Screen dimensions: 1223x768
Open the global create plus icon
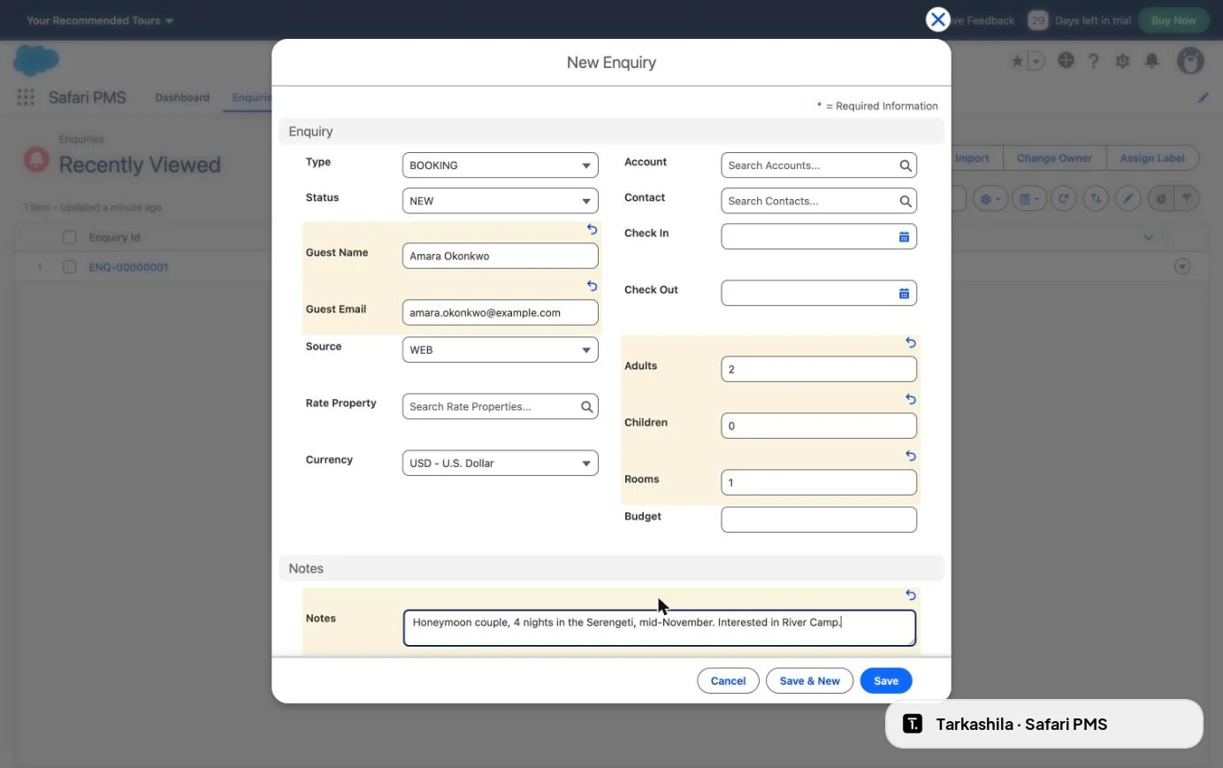pyautogui.click(x=1066, y=60)
